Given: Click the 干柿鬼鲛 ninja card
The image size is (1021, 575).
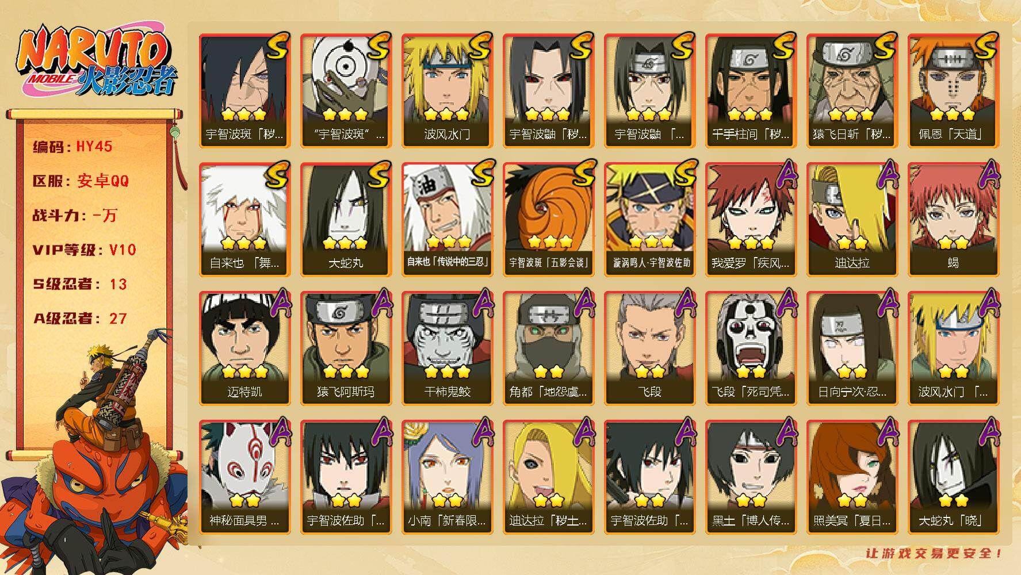Looking at the screenshot, I should [447, 348].
